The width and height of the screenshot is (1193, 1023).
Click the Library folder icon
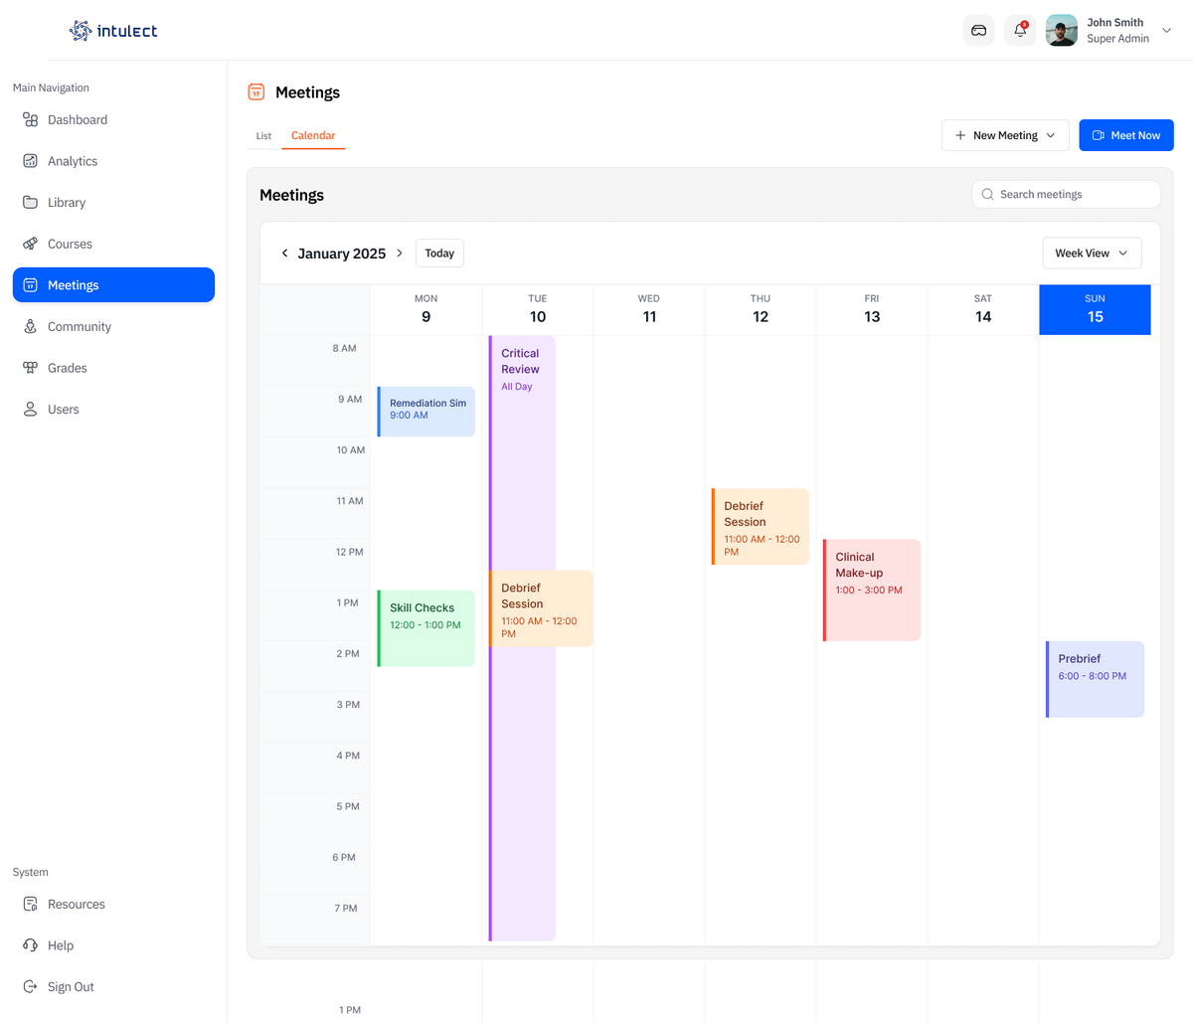click(x=31, y=202)
